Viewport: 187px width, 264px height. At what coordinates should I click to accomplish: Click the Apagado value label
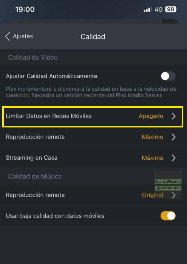(151, 116)
